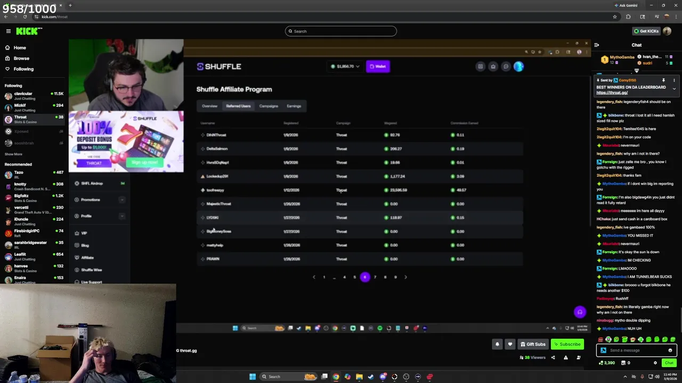Click previous page arrow in Shuffle pagination
This screenshot has height=383, width=682.
pyautogui.click(x=314, y=277)
